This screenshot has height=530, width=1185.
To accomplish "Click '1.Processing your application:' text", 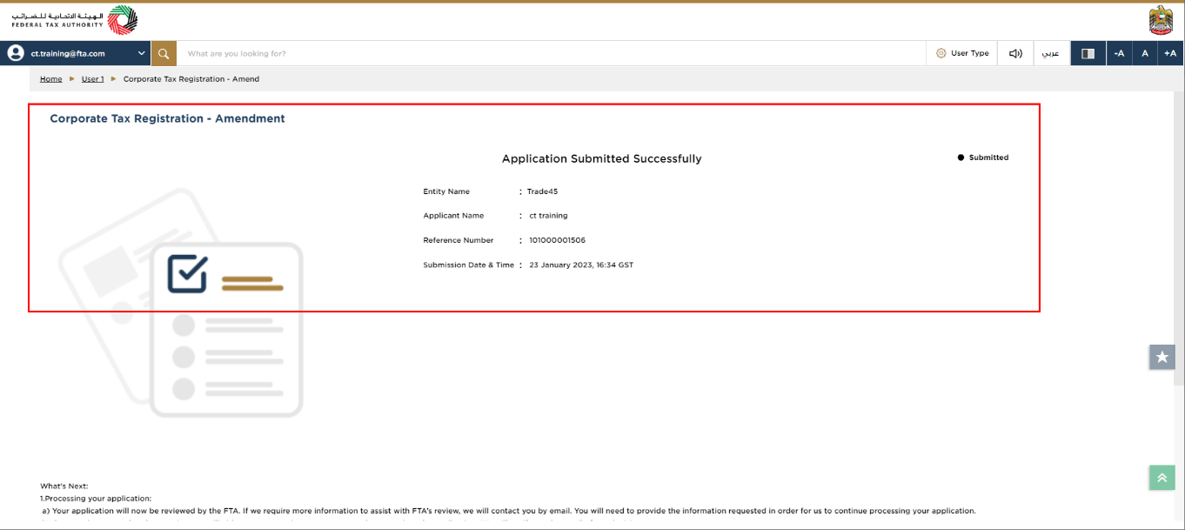I will (96, 498).
